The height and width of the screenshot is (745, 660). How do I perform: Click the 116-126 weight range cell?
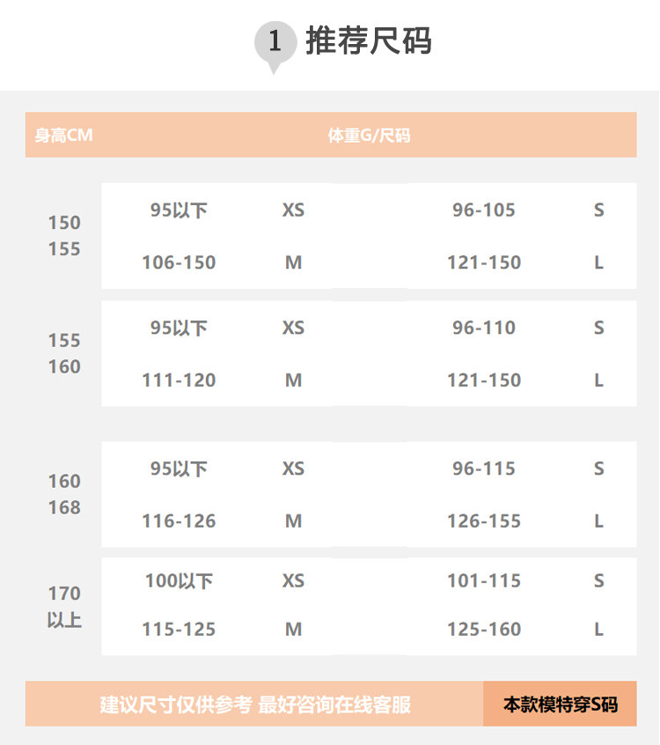click(179, 521)
